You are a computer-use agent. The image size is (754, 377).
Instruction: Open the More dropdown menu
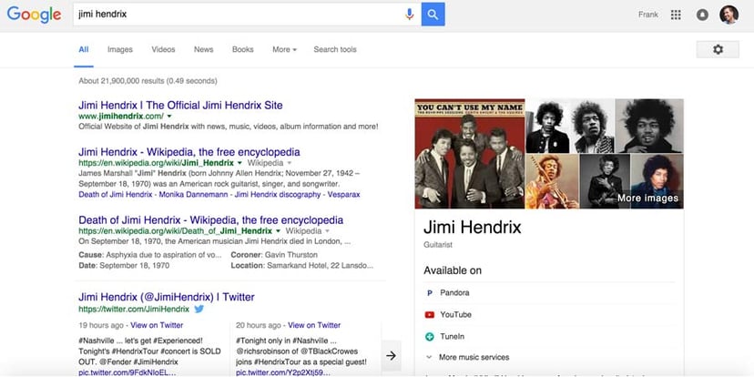[x=284, y=49]
